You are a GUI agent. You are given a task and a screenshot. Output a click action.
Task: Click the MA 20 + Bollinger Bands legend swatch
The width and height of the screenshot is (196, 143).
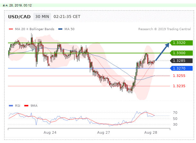pos(11,29)
